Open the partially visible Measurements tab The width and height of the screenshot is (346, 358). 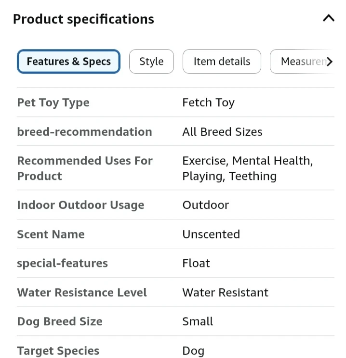tap(302, 62)
